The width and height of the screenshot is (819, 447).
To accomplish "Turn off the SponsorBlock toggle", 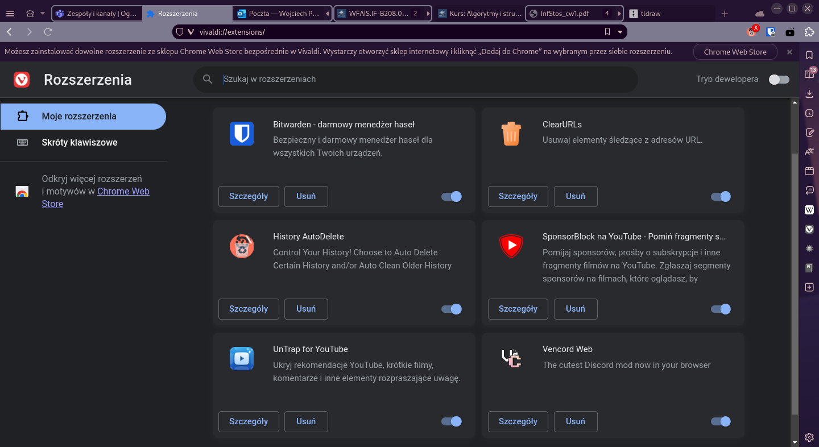I will [x=721, y=309].
